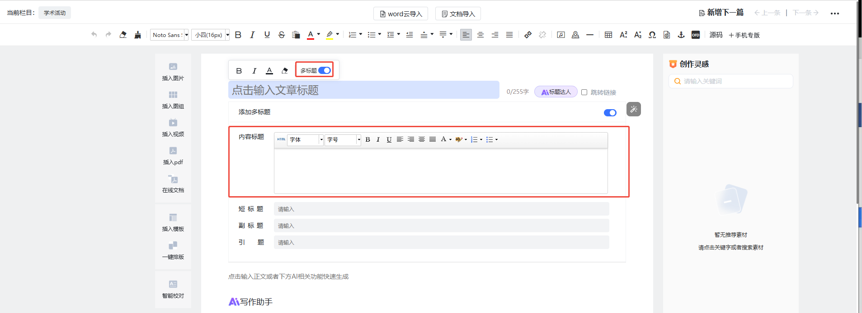Toggle the 多标题 switch in floating toolbar
862x313 pixels.
[x=325, y=70]
